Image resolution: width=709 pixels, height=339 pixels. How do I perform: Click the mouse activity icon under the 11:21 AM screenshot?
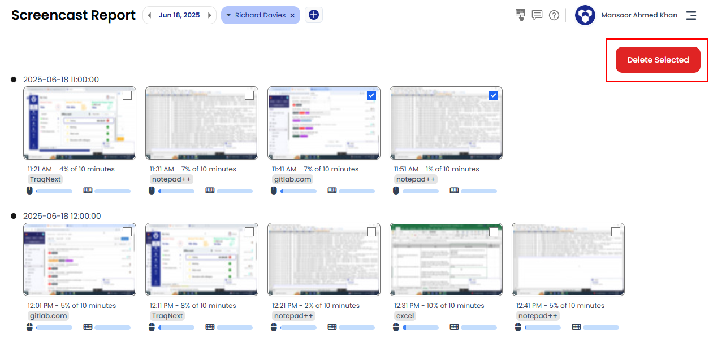click(29, 191)
